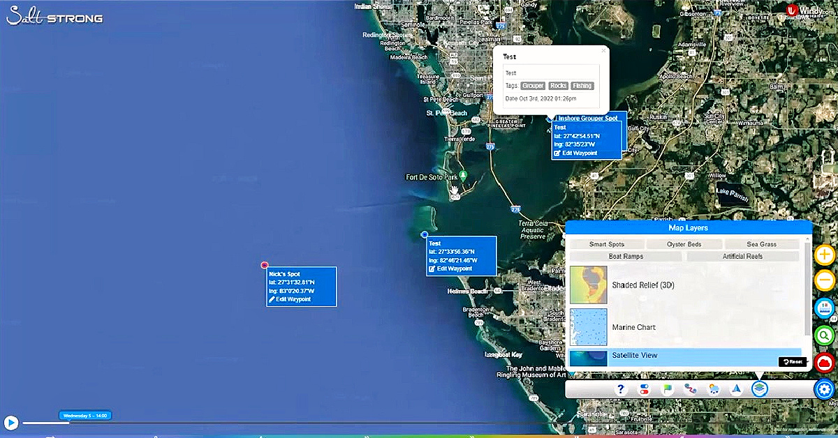
Task: Enable the Artificial Reefs layer
Action: click(742, 257)
